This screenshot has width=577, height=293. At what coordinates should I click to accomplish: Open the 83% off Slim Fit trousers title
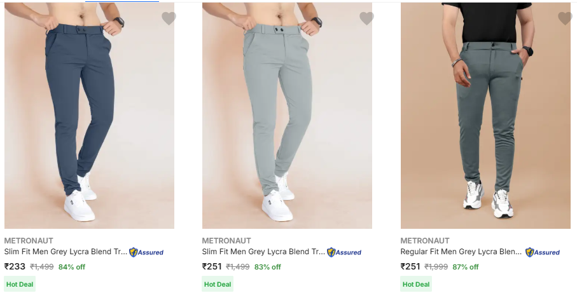click(x=263, y=252)
